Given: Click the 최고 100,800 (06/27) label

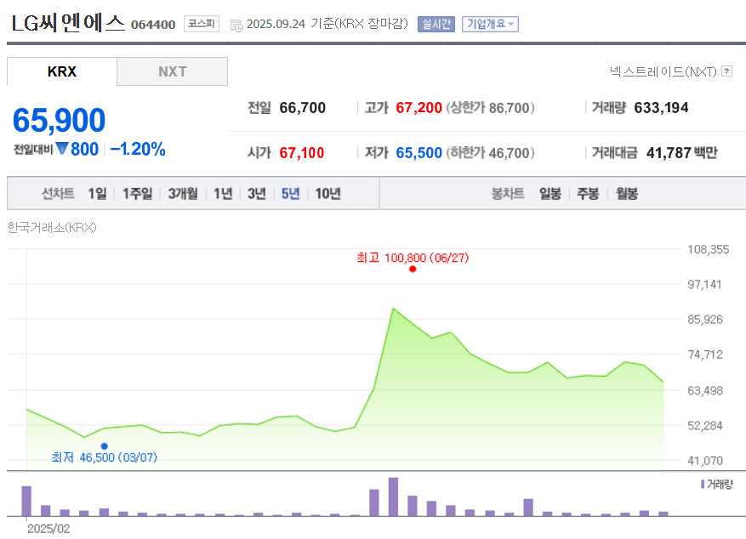Looking at the screenshot, I should (x=413, y=258).
